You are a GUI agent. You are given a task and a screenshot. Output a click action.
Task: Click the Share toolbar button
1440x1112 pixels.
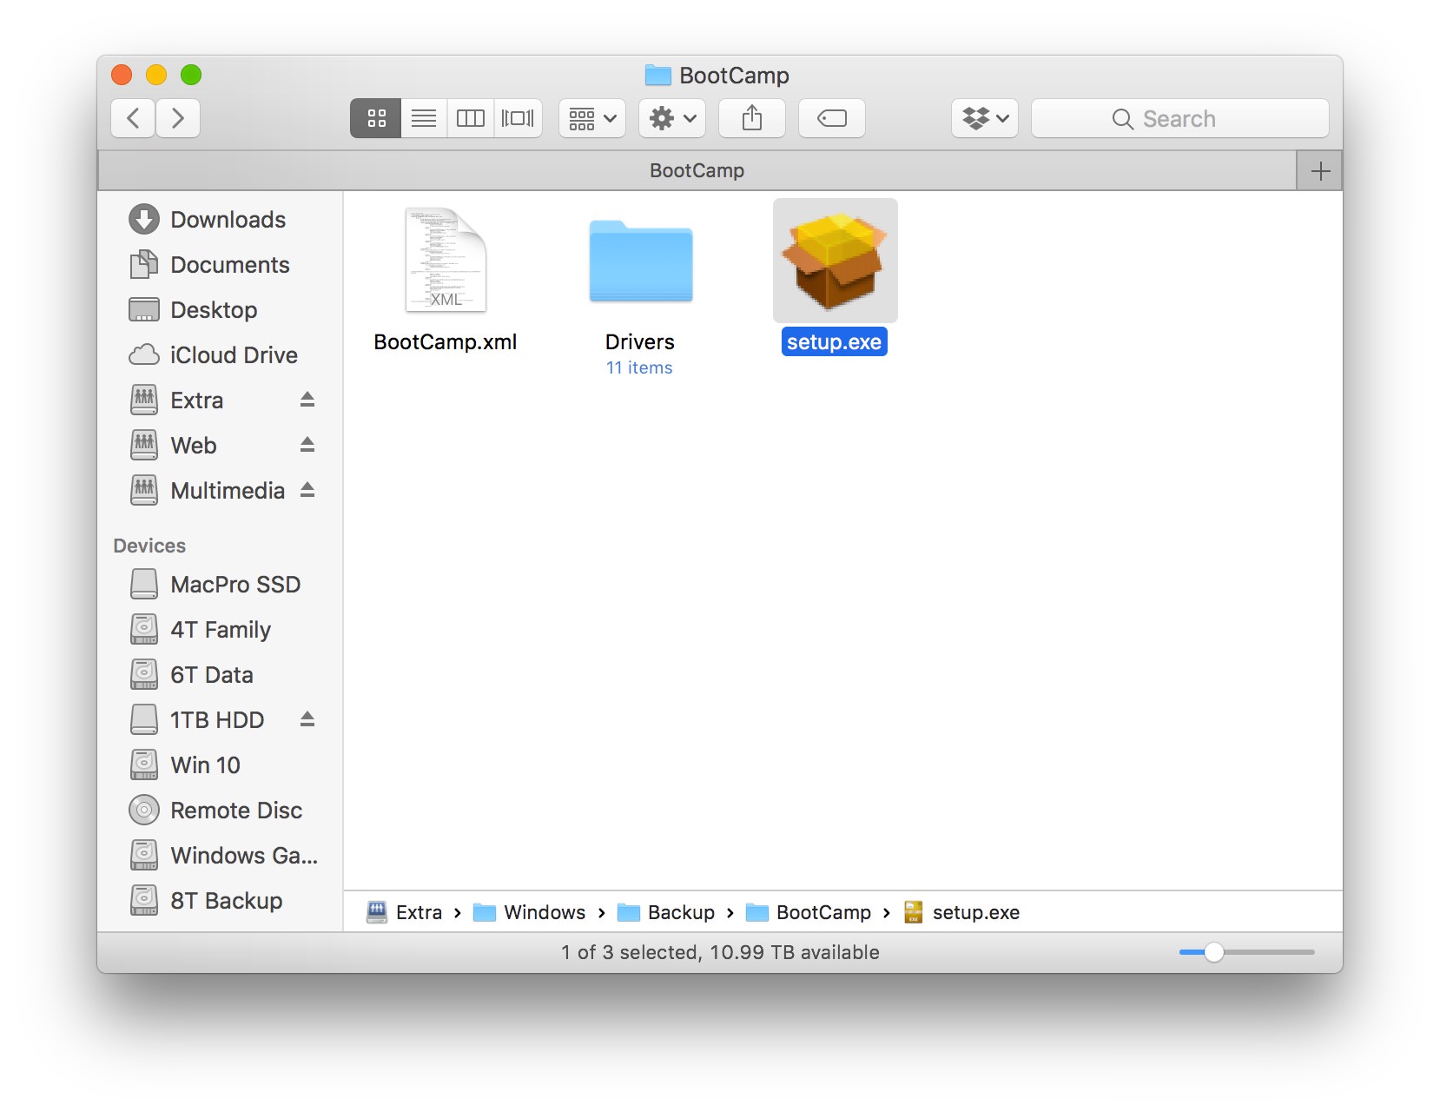(x=752, y=118)
